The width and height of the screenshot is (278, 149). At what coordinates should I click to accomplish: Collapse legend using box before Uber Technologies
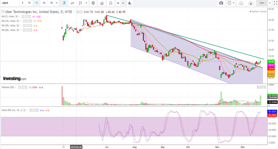point(3,12)
